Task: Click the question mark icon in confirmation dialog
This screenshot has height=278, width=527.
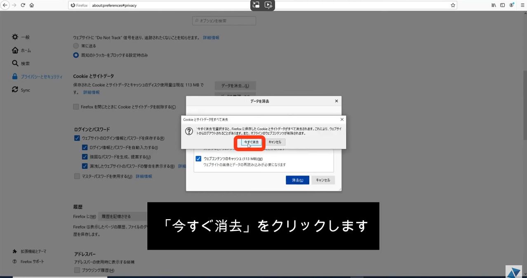Action: 189,131
